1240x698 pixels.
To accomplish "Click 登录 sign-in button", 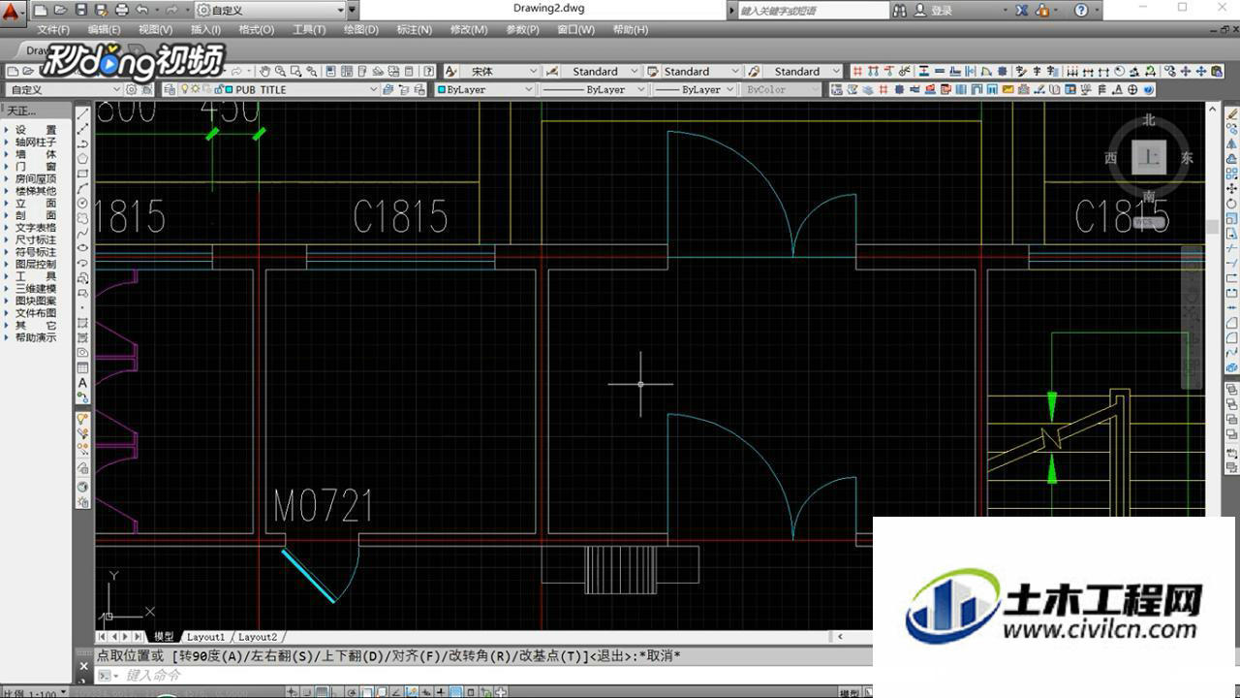I will [942, 10].
